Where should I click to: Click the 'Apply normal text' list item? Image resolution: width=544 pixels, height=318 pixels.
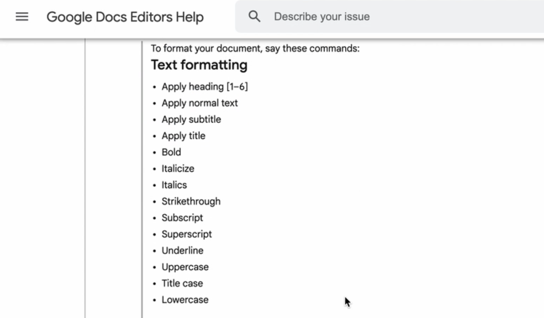click(x=200, y=103)
